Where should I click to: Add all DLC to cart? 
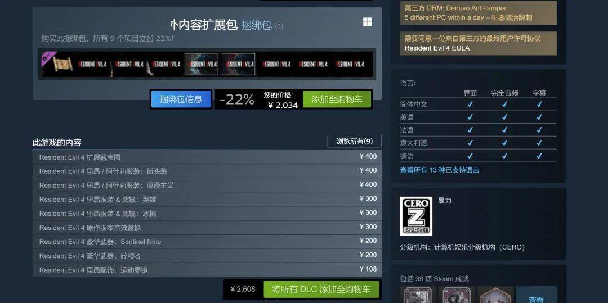(x=321, y=290)
